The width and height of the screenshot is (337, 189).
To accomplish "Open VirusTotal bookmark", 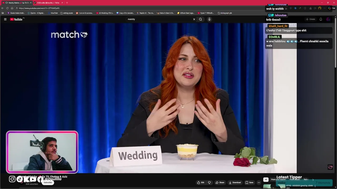I will 53,13.
